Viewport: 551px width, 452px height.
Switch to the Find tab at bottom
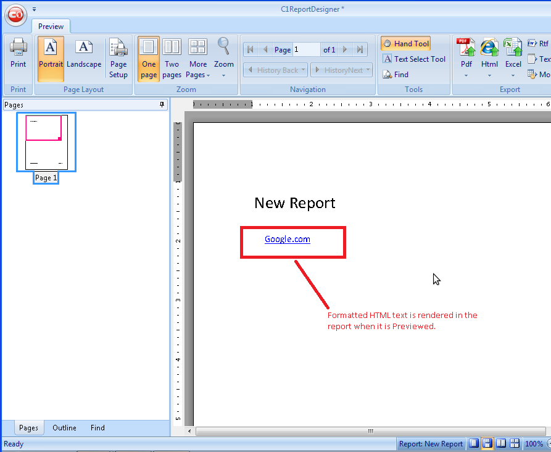click(x=97, y=428)
